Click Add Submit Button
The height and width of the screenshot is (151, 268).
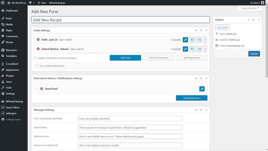coord(158,58)
